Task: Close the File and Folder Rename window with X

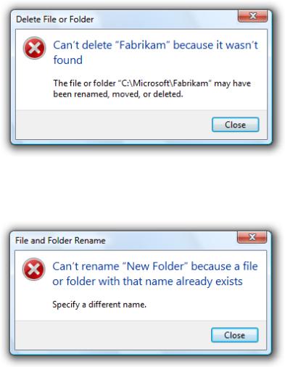Action: [x=252, y=237]
